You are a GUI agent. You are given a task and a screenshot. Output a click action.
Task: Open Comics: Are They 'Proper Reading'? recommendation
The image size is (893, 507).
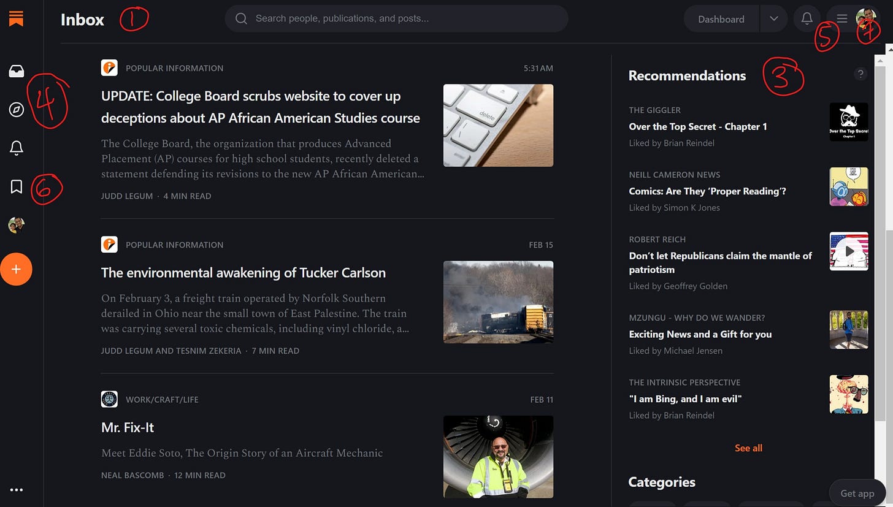(707, 191)
